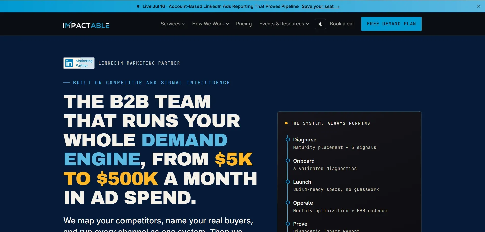Click the live event announcement text in banner
This screenshot has height=232, width=485.
(x=220, y=6)
